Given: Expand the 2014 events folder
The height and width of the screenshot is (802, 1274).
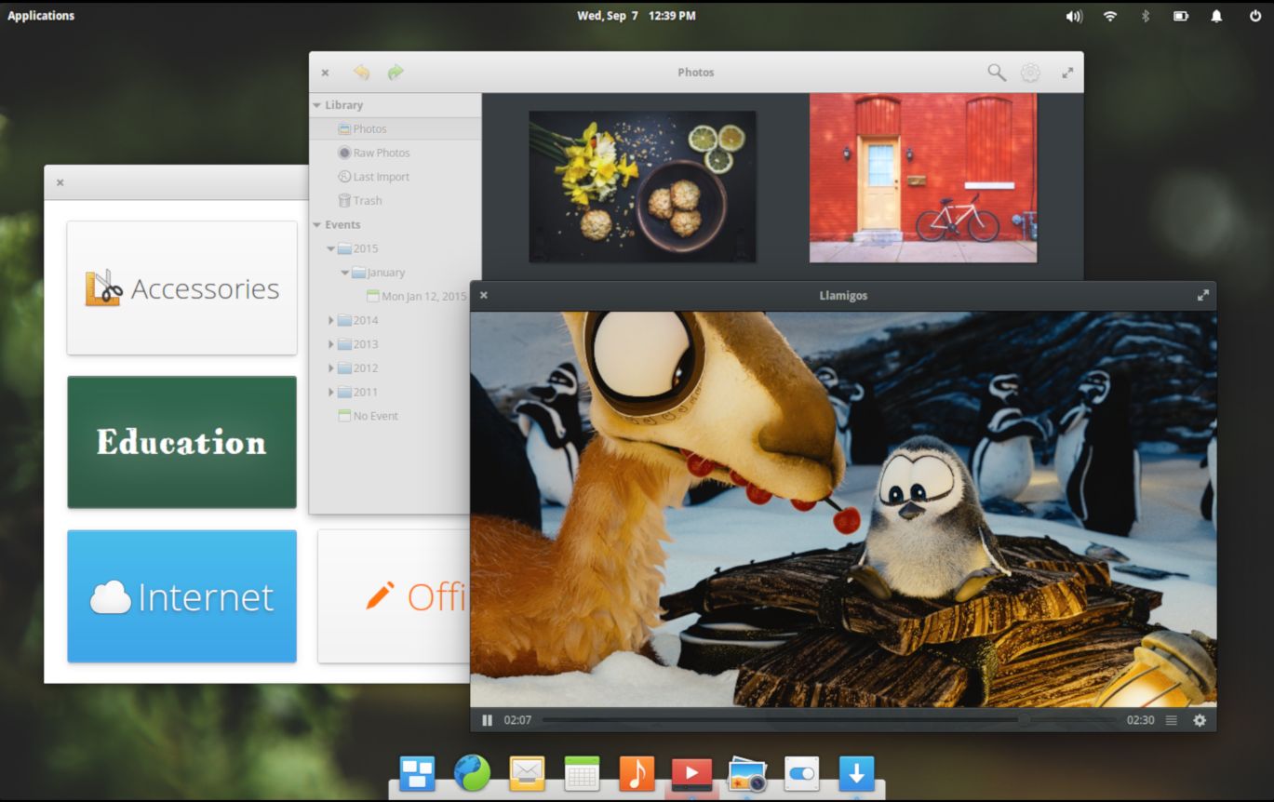Looking at the screenshot, I should [331, 319].
